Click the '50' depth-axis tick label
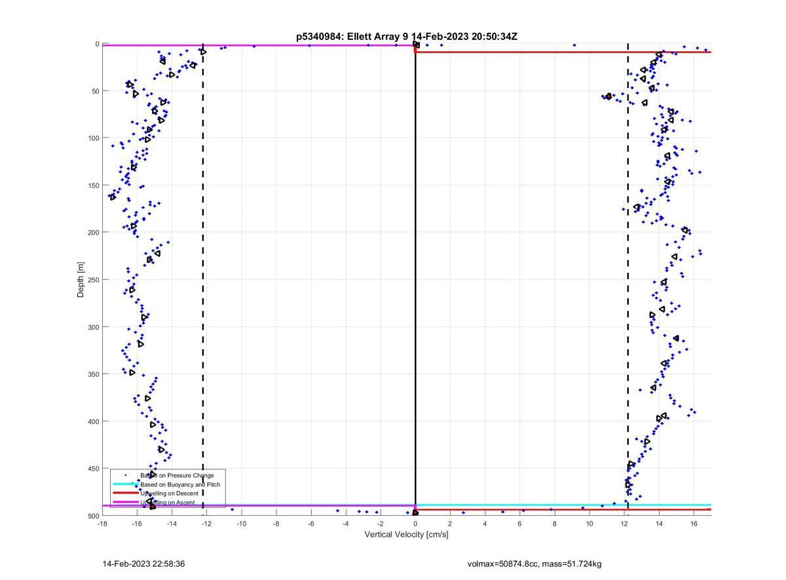Image resolution: width=786 pixels, height=580 pixels. (95, 91)
